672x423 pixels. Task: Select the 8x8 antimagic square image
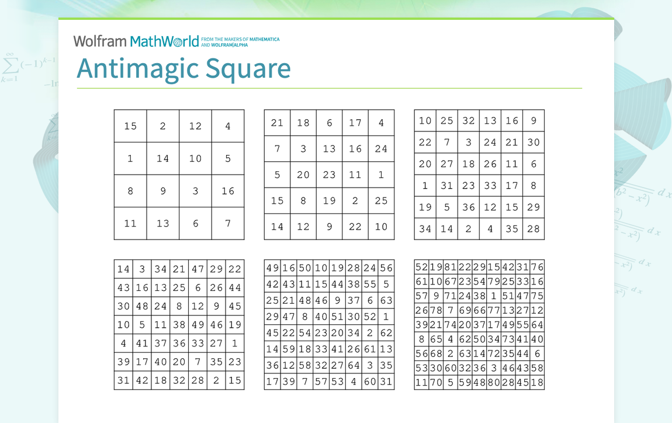[329, 324]
